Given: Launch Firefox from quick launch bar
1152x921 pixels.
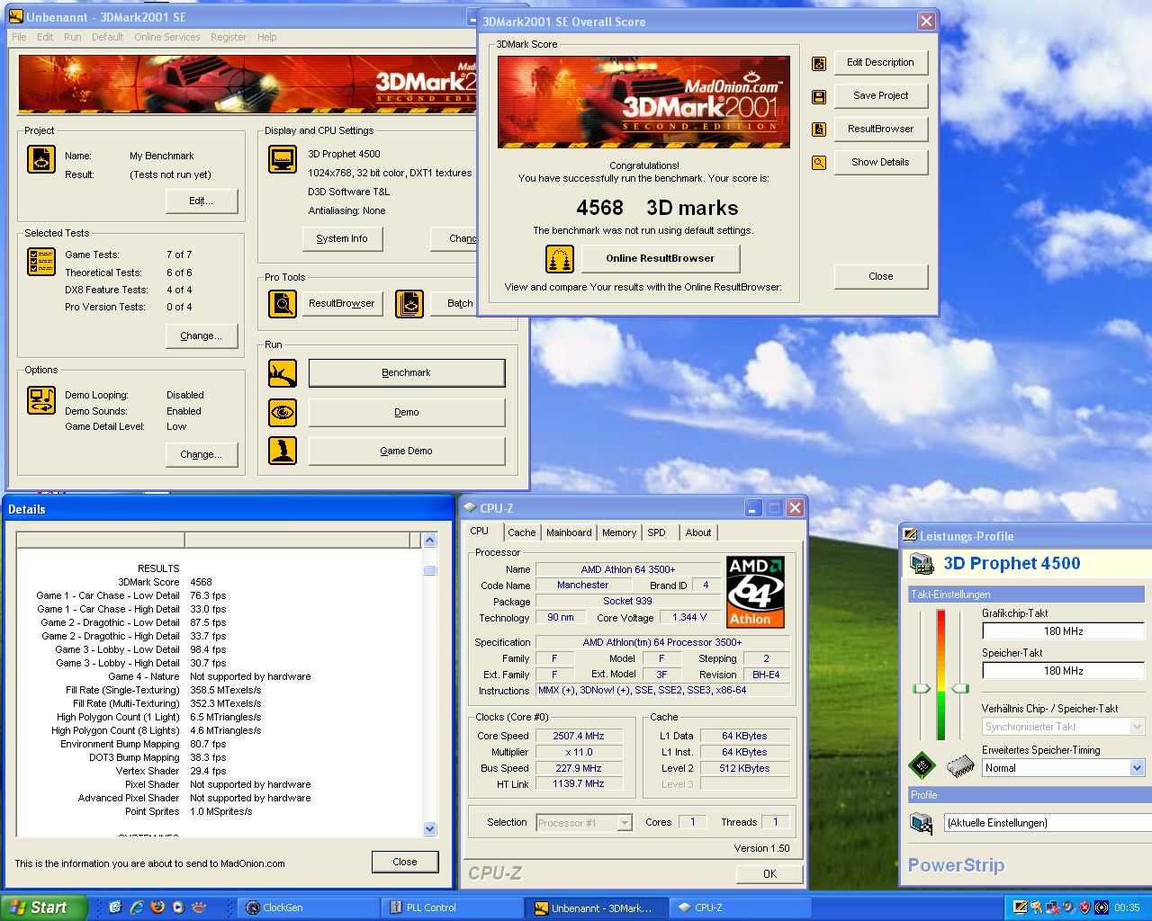Looking at the screenshot, I should tap(157, 908).
